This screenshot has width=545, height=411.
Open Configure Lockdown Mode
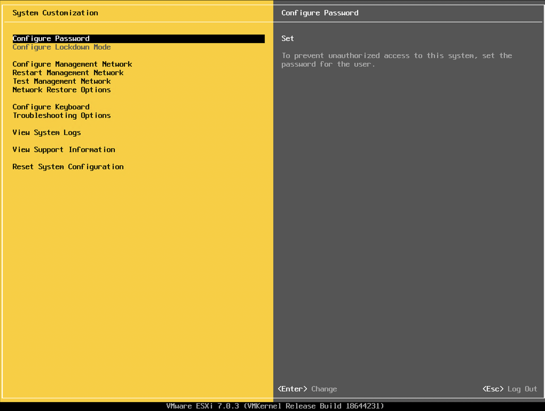tap(62, 47)
